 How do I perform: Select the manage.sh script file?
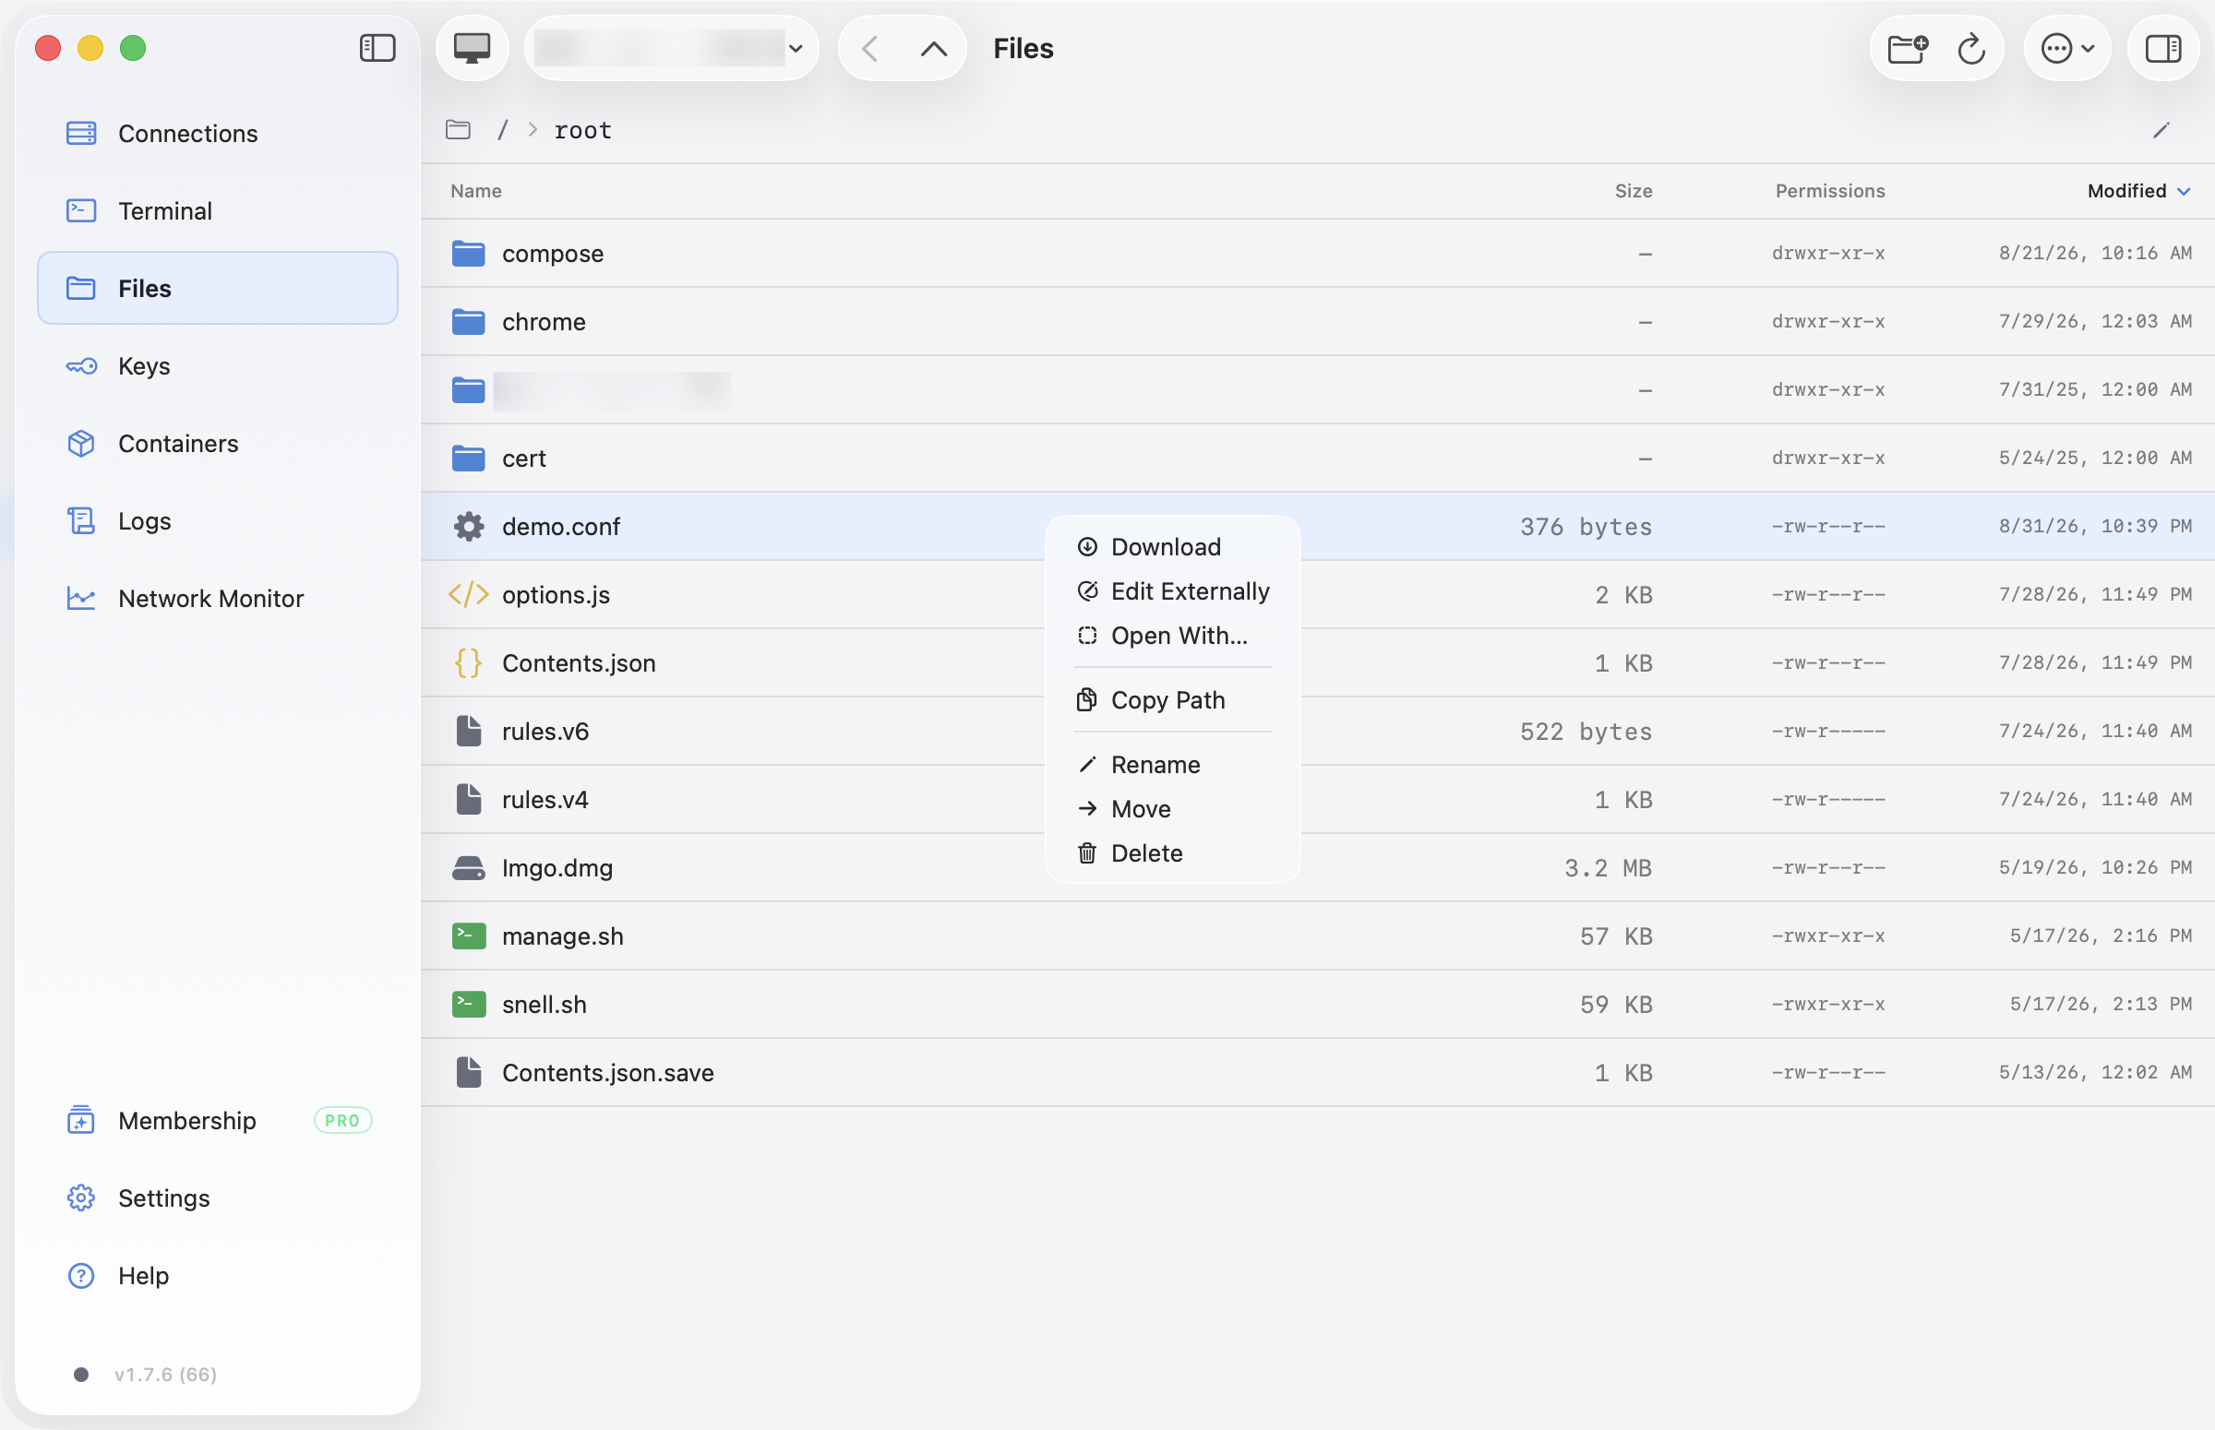pos(1317,936)
